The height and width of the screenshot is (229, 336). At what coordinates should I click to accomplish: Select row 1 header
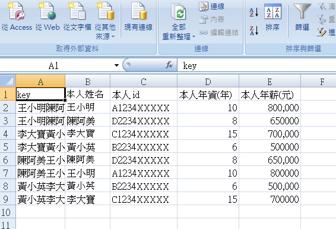(x=8, y=94)
